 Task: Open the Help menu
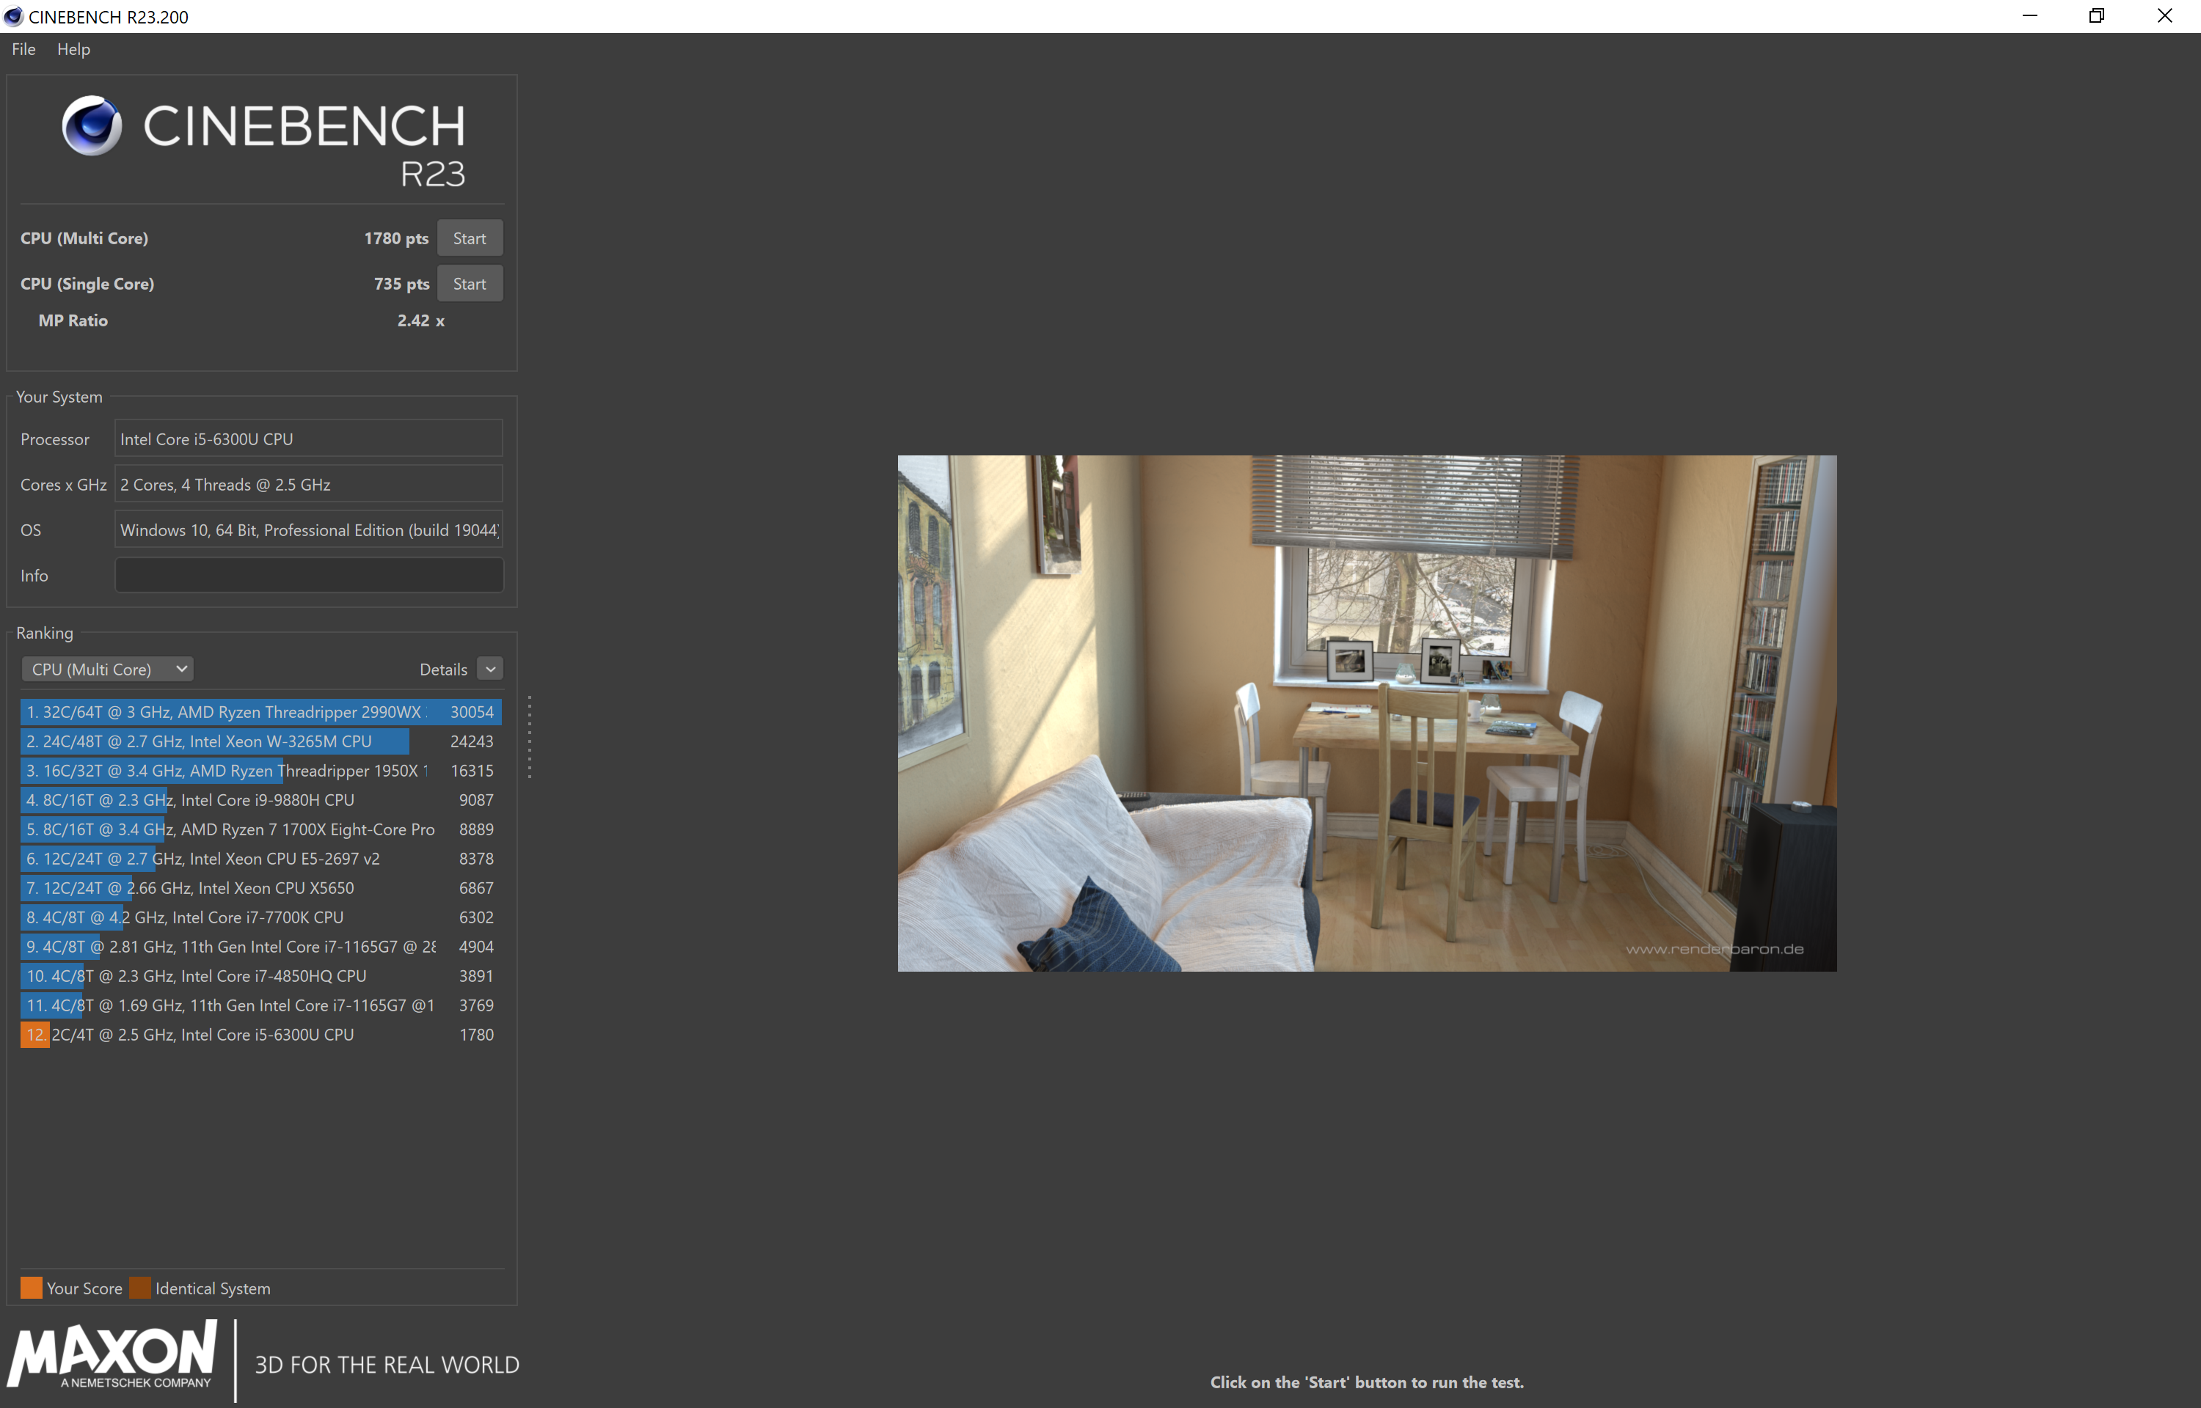pos(73,49)
